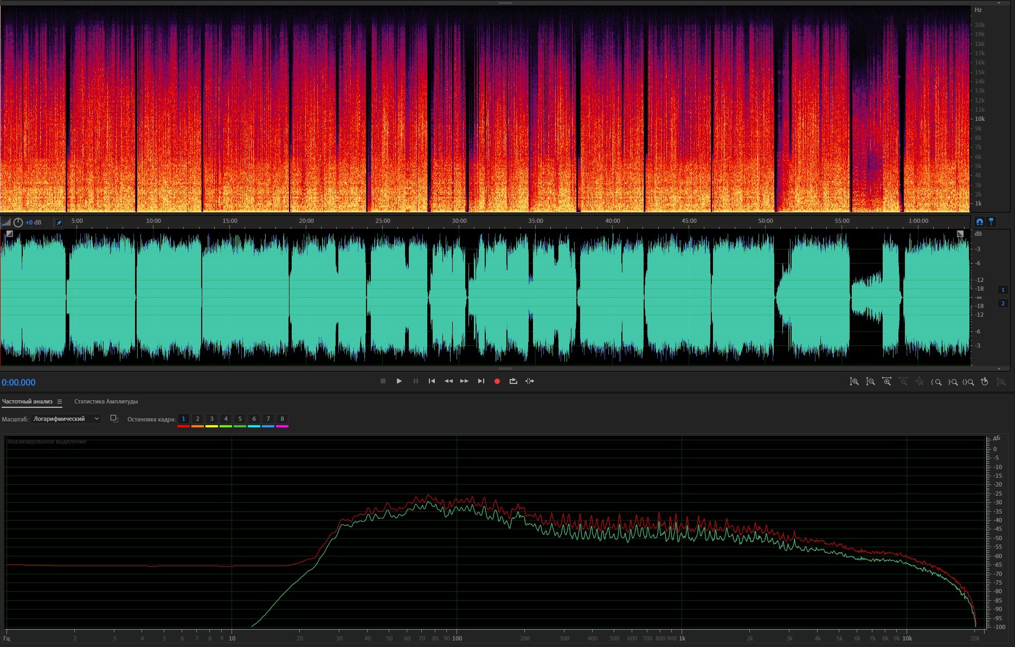Click hold frame button 1
1015x647 pixels.
click(x=183, y=419)
